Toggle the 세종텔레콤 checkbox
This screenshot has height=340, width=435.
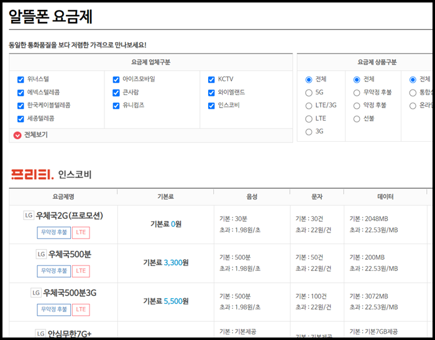[21, 119]
